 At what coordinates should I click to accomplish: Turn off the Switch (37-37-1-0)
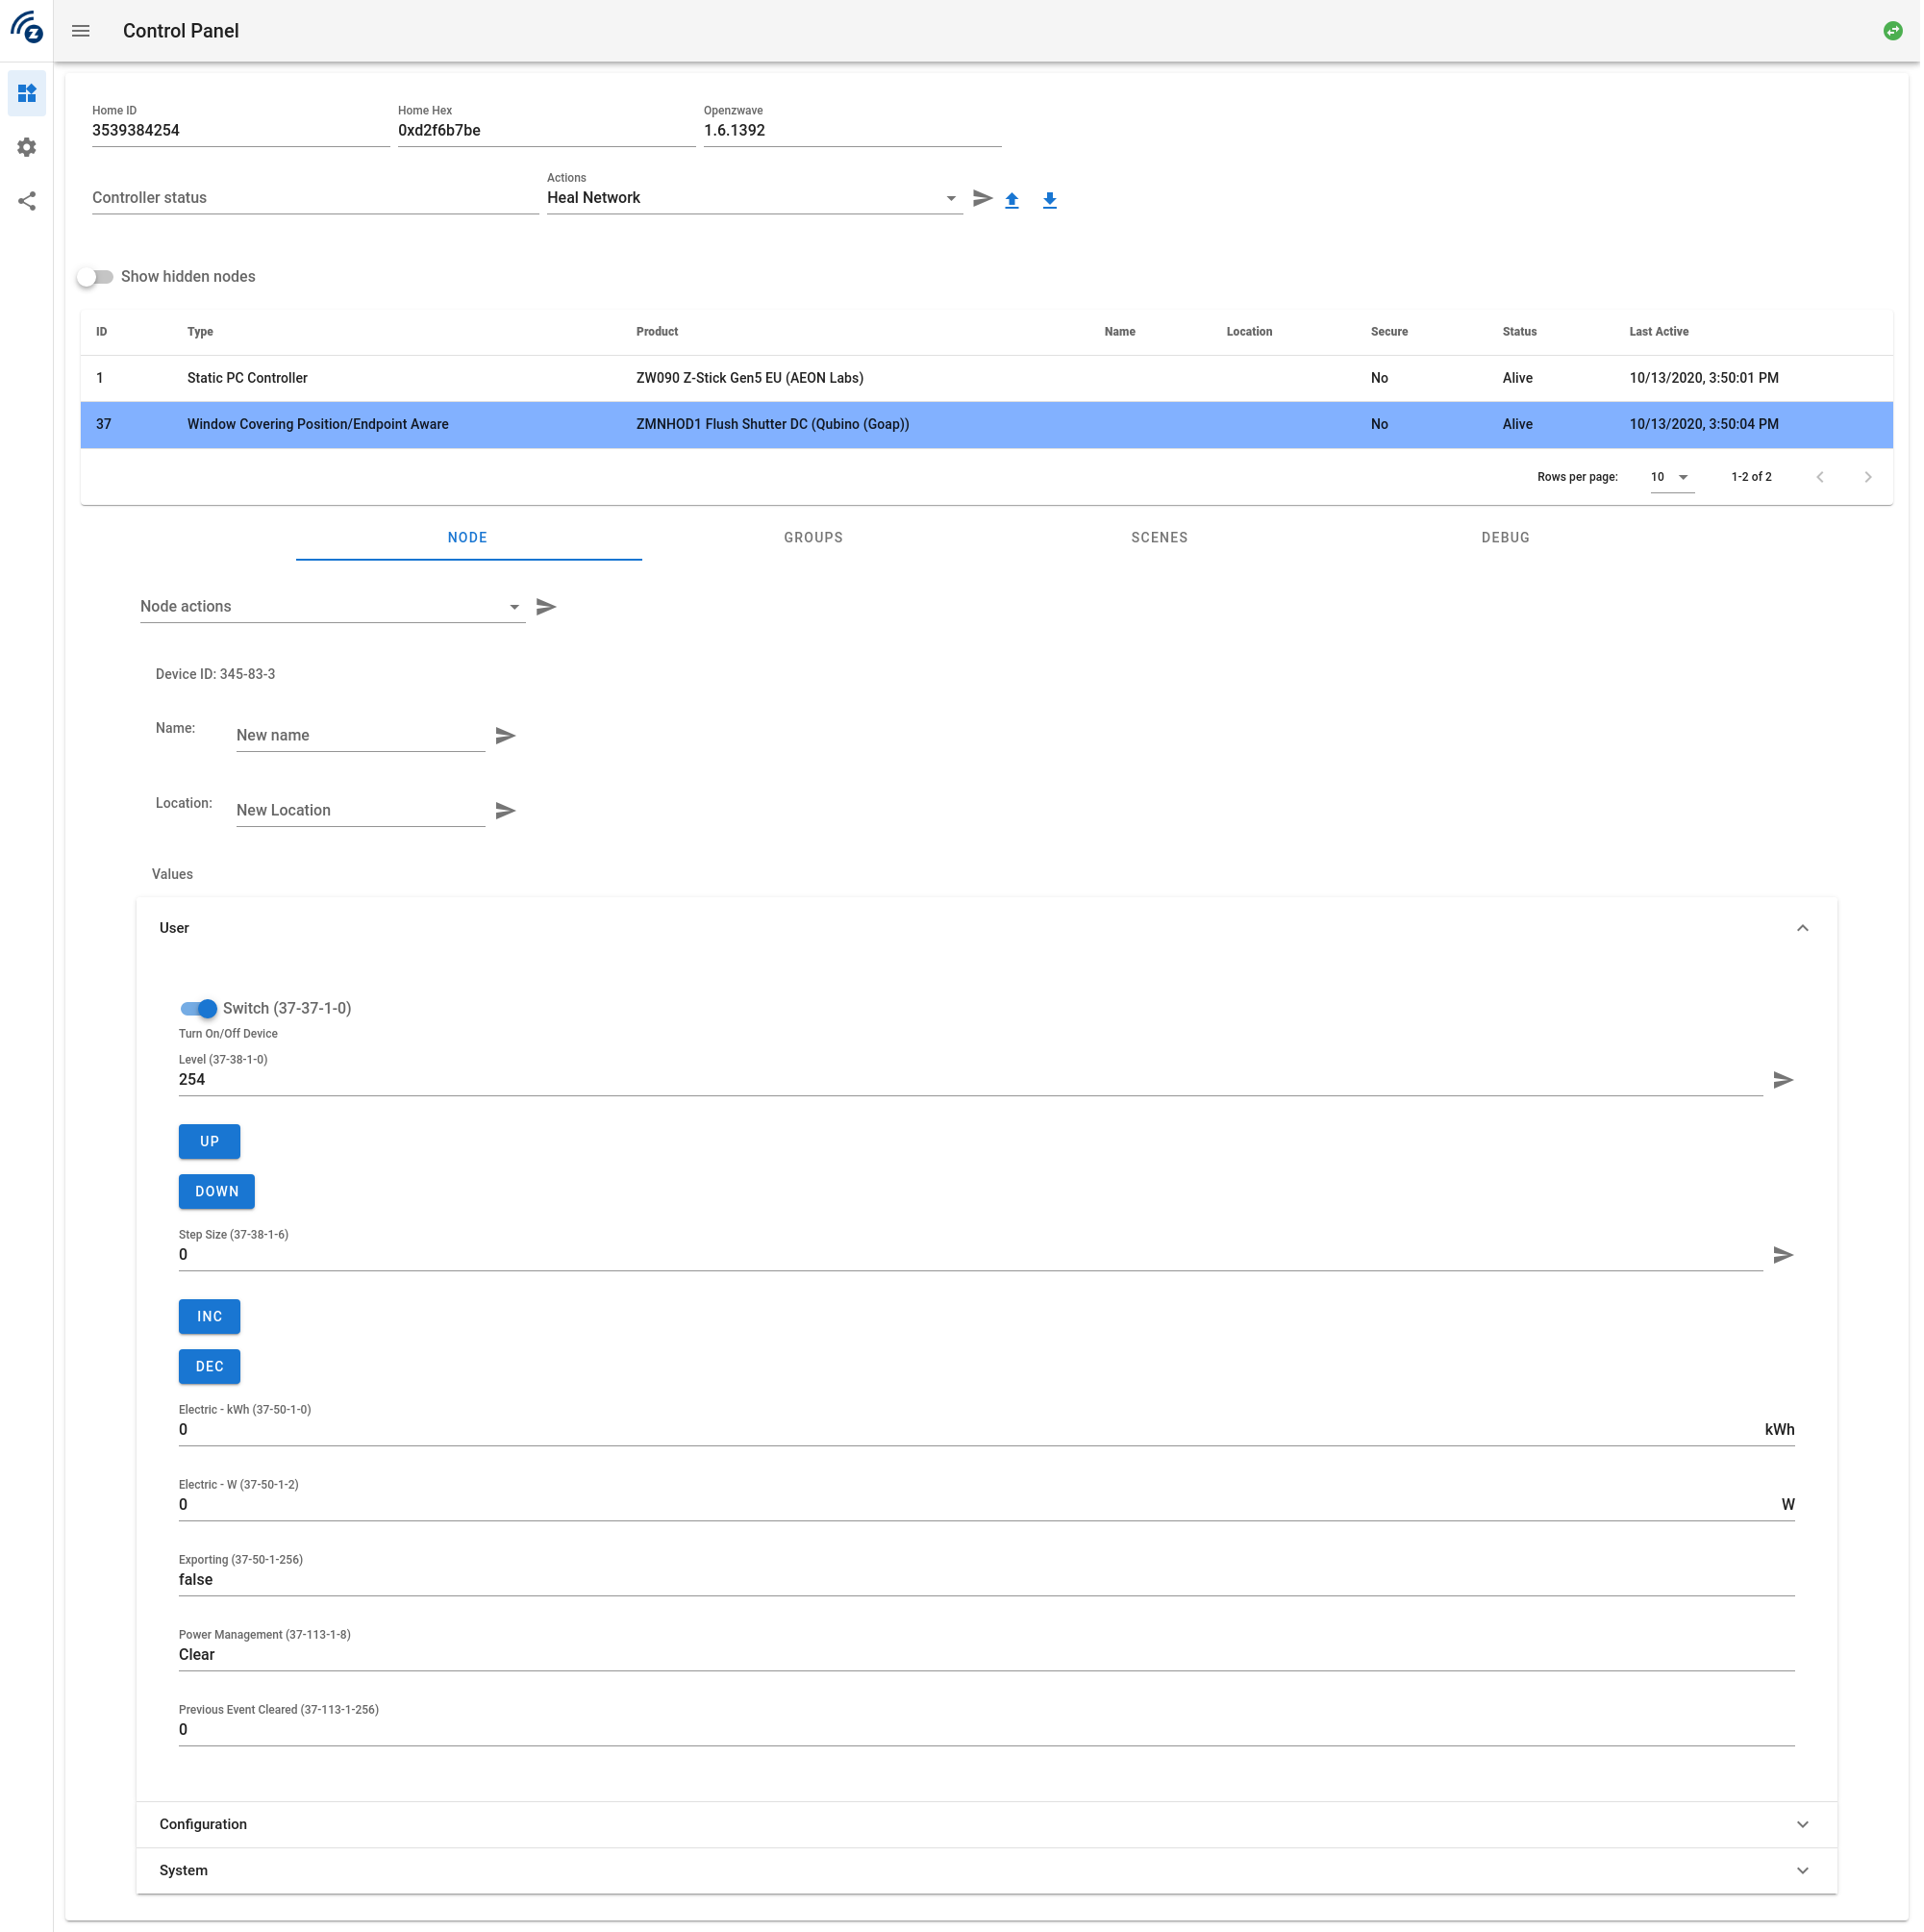coord(199,1008)
